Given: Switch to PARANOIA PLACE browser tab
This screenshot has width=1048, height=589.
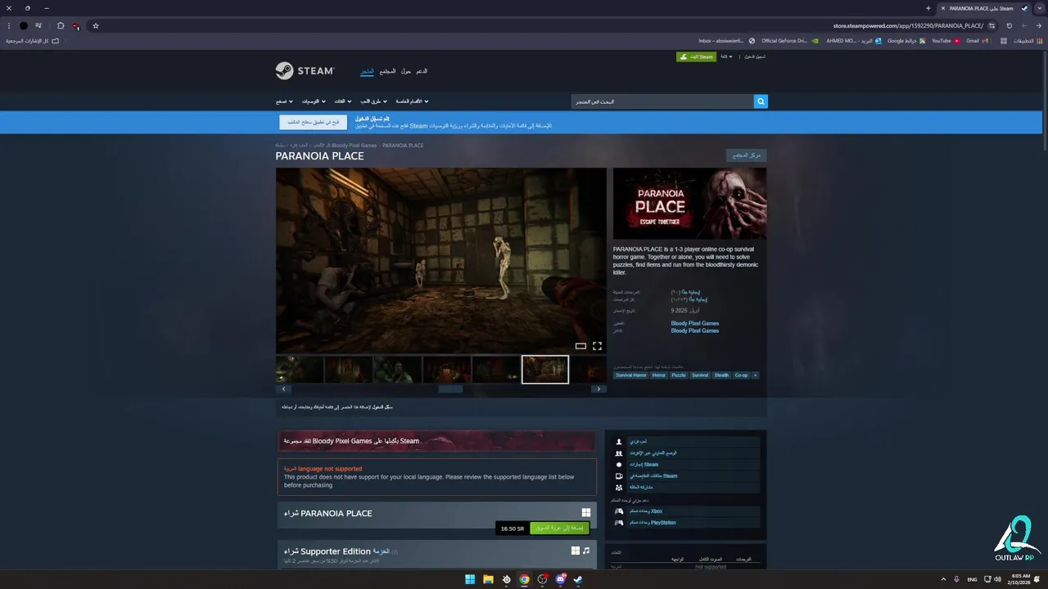Looking at the screenshot, I should pos(982,8).
